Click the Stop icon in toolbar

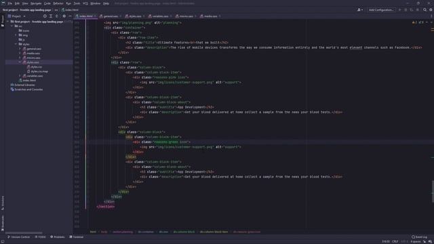(418, 10)
